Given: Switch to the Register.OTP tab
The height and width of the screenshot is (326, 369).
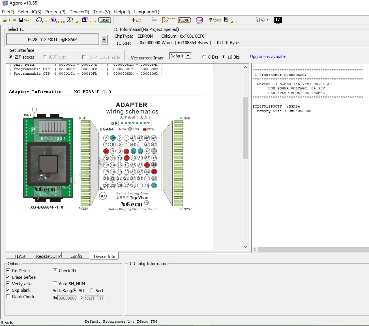Looking at the screenshot, I should (x=48, y=256).
